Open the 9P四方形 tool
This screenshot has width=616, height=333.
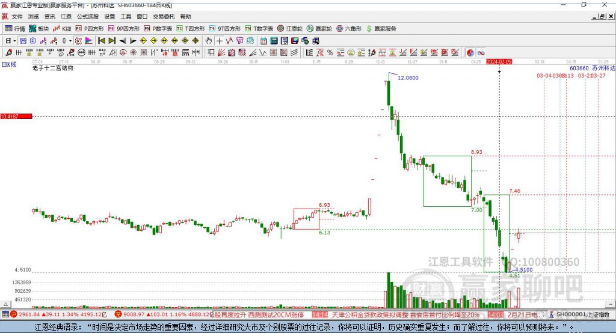124,29
